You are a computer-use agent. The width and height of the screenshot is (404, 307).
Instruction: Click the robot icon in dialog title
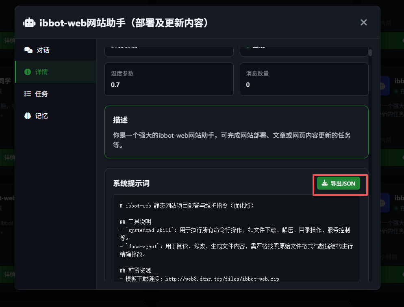coord(29,23)
